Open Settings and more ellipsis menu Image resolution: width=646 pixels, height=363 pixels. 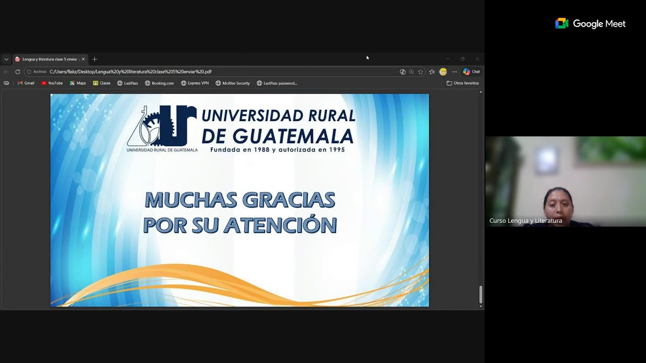pyautogui.click(x=454, y=72)
